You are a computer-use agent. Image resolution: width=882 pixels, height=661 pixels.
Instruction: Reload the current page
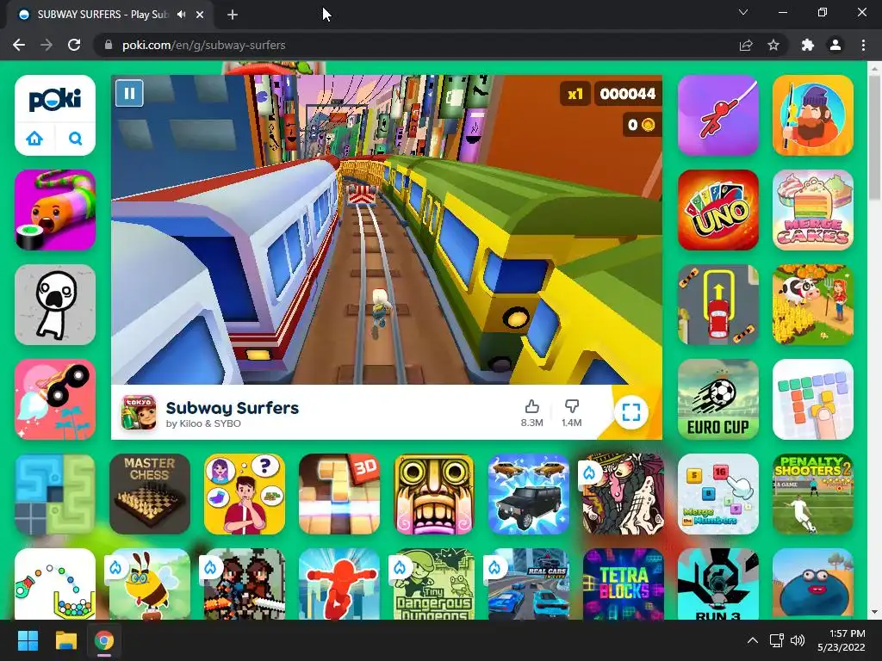[74, 45]
